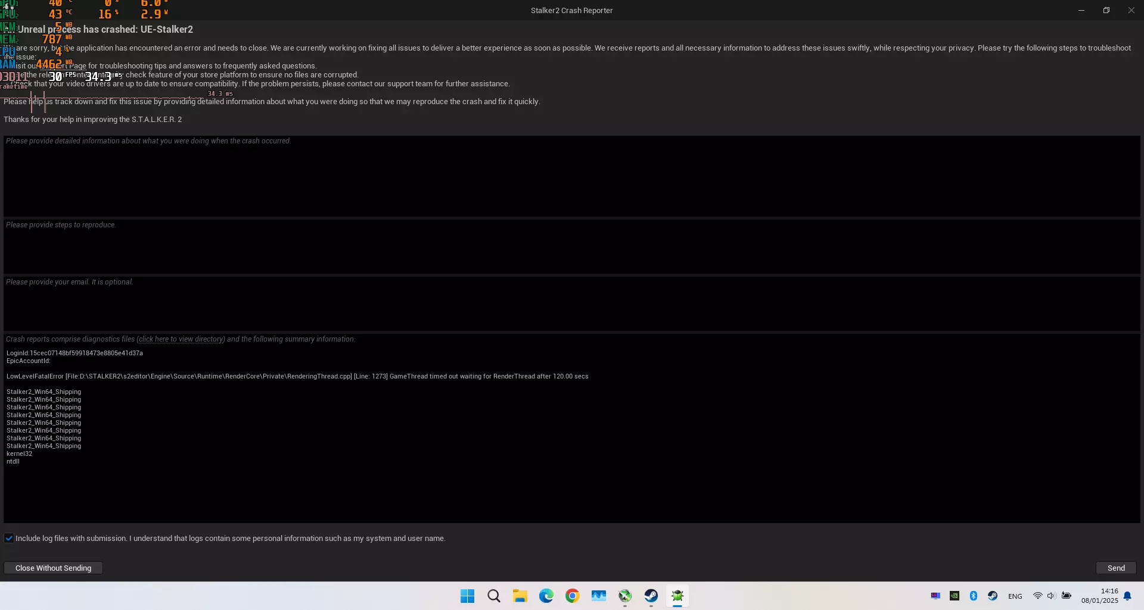Focus the steps to reproduce field
1144x610 pixels.
tap(572, 247)
